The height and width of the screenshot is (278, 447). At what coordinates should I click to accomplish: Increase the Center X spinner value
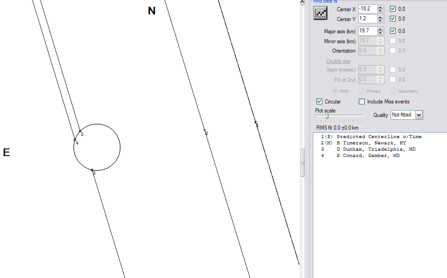click(x=380, y=7)
